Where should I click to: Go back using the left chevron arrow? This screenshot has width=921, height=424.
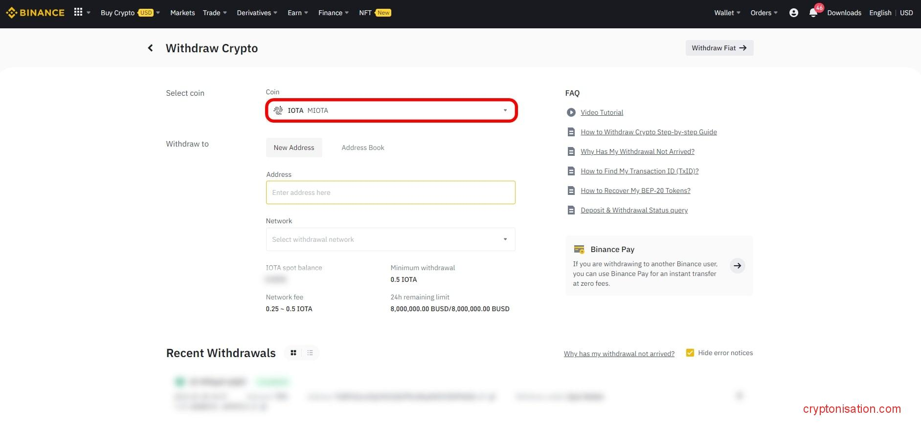pos(150,48)
